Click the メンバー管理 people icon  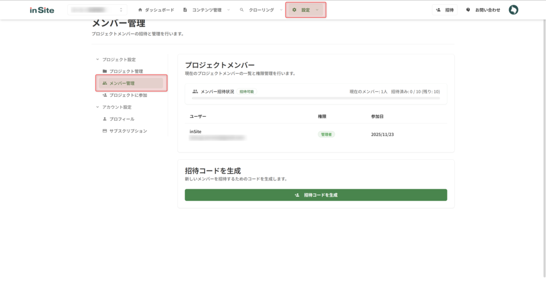point(105,83)
